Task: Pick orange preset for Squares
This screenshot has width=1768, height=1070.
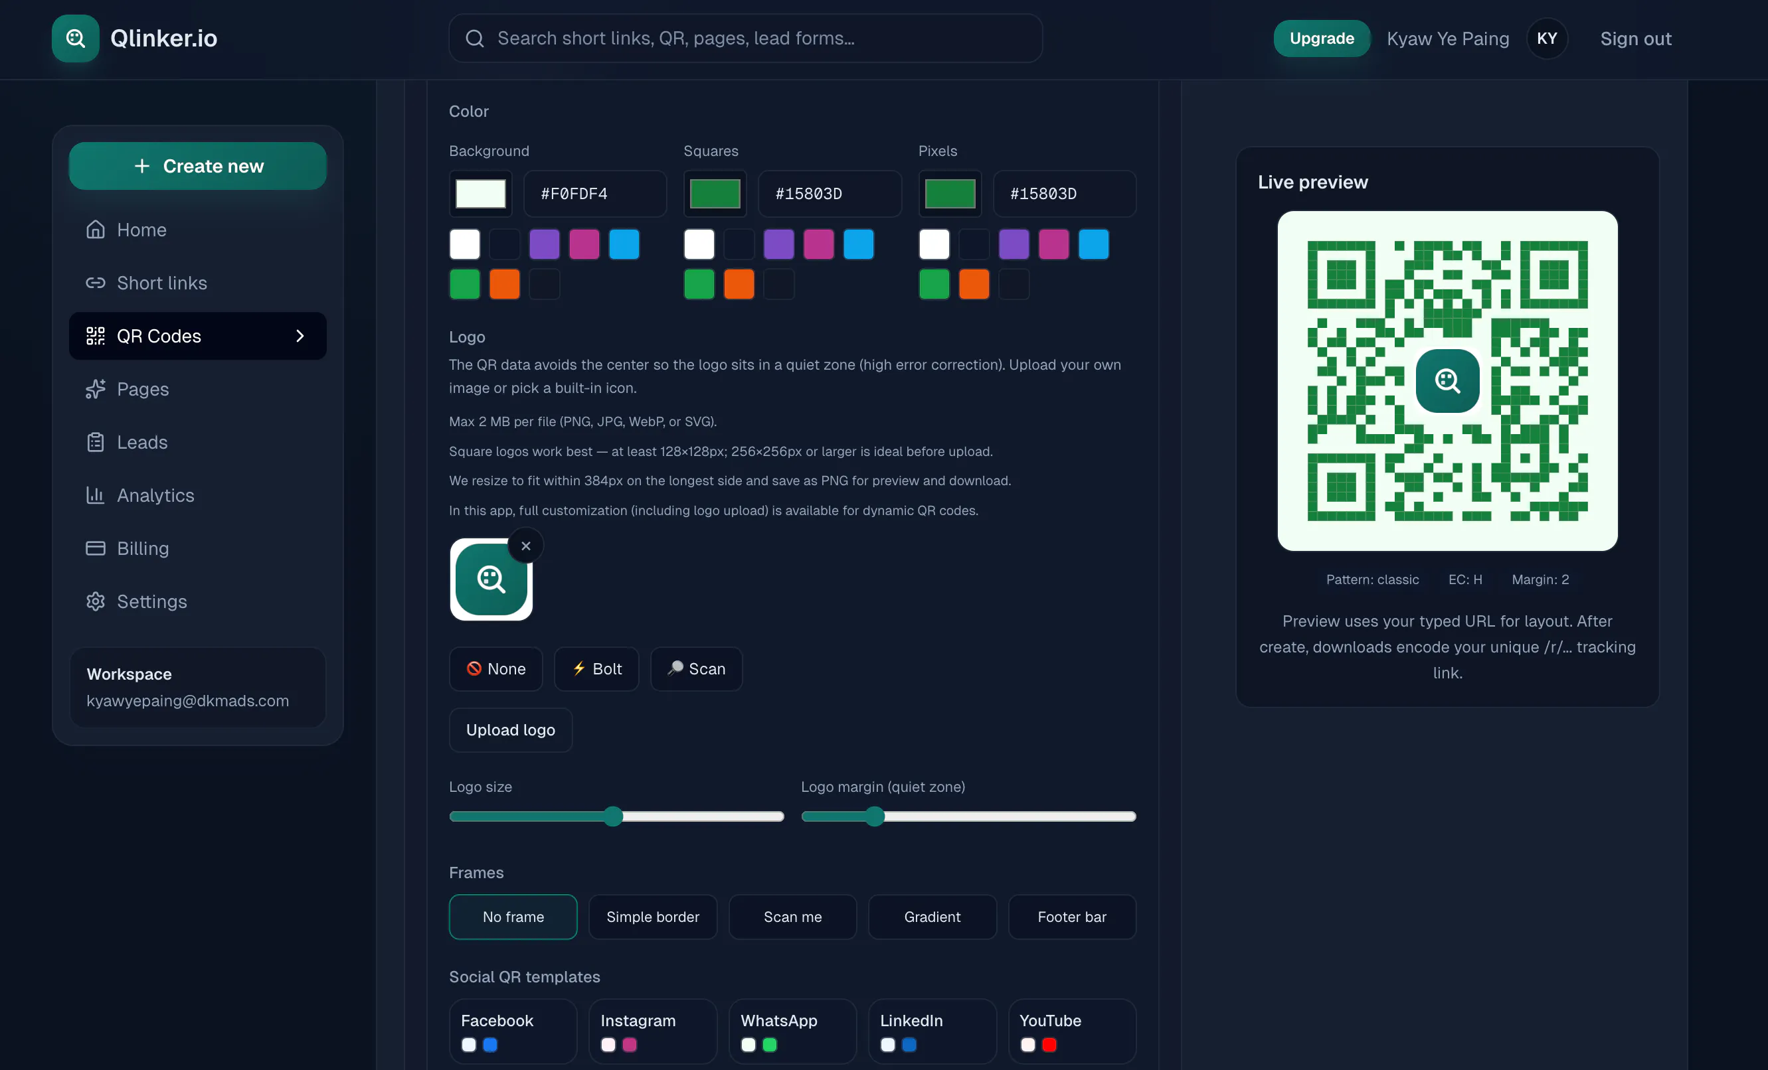Action: pyautogui.click(x=739, y=284)
